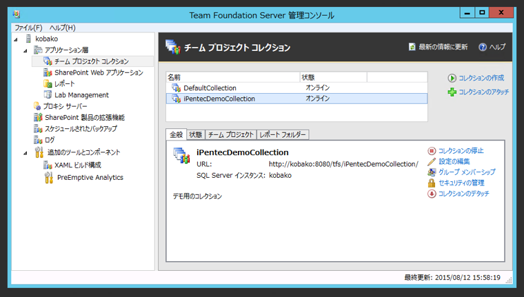Image resolution: width=524 pixels, height=297 pixels.
Task: Select the XAML ビルド構成 tree item
Action: pos(78,165)
